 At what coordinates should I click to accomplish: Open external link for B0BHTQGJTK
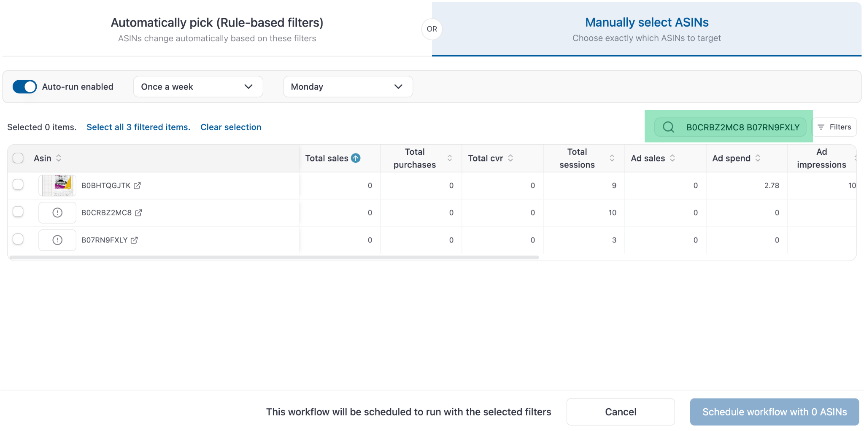pyautogui.click(x=137, y=186)
